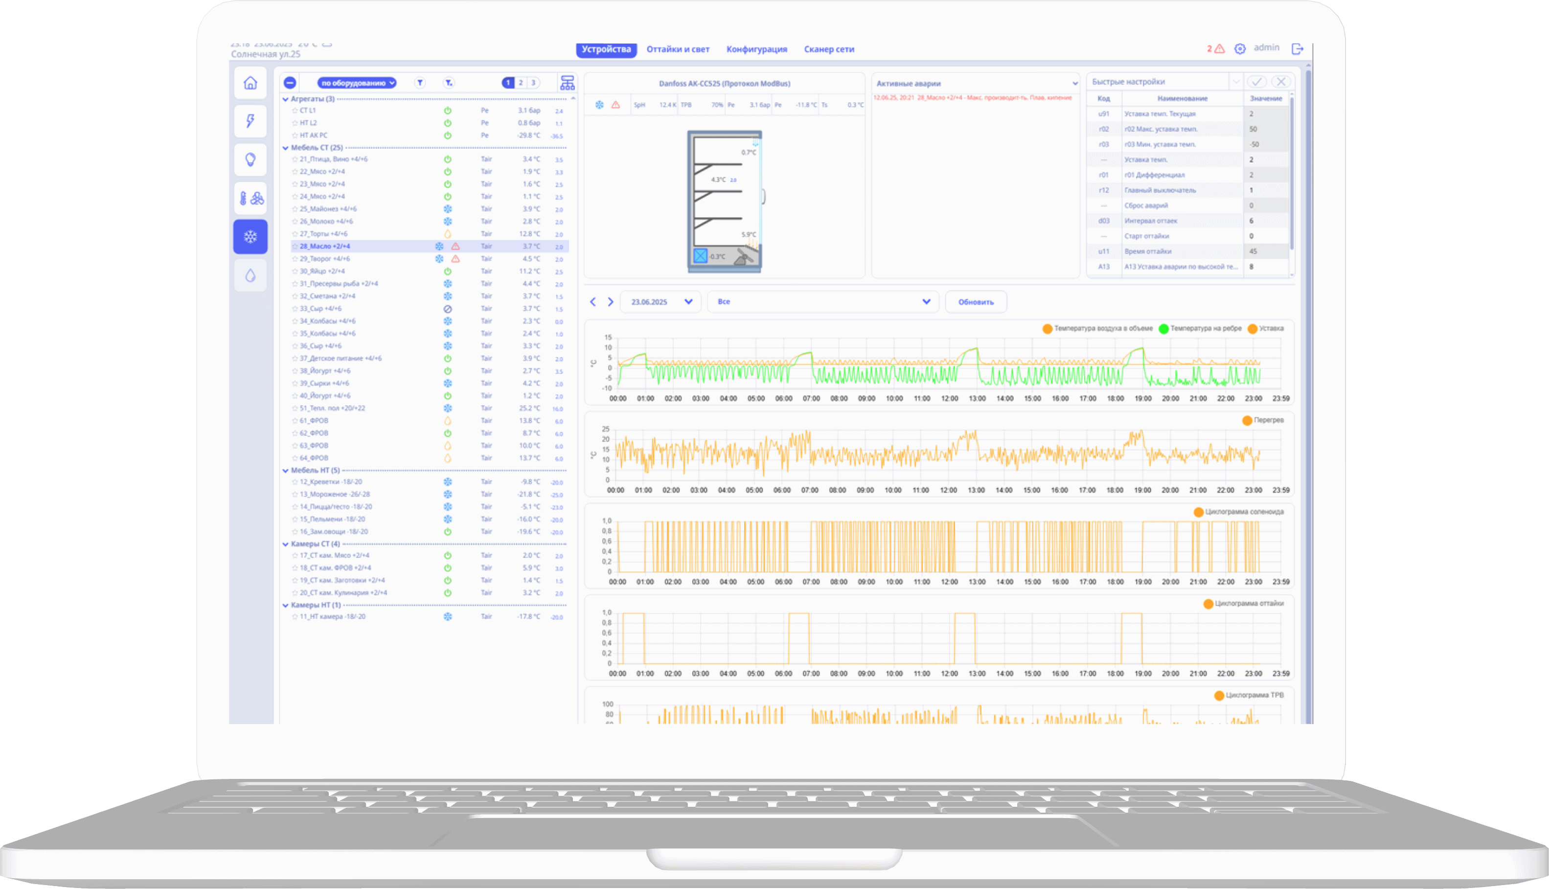This screenshot has height=889, width=1549.
Task: Click the alarm warning triangle in header
Action: [1219, 49]
